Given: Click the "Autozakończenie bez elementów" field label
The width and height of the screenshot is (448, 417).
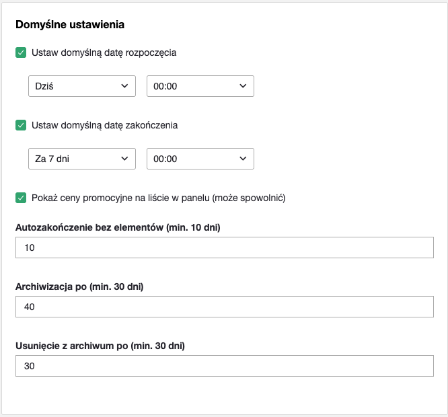Looking at the screenshot, I should coord(118,227).
